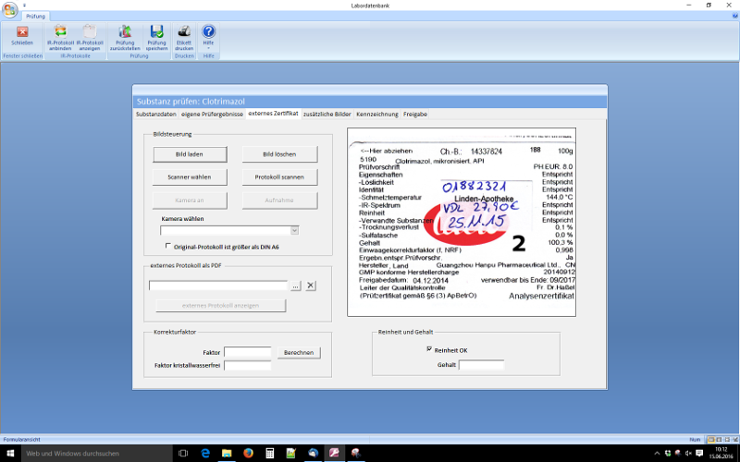The image size is (740, 462).
Task: Uncheck the Reinheit OK checkbox
Action: pyautogui.click(x=429, y=349)
